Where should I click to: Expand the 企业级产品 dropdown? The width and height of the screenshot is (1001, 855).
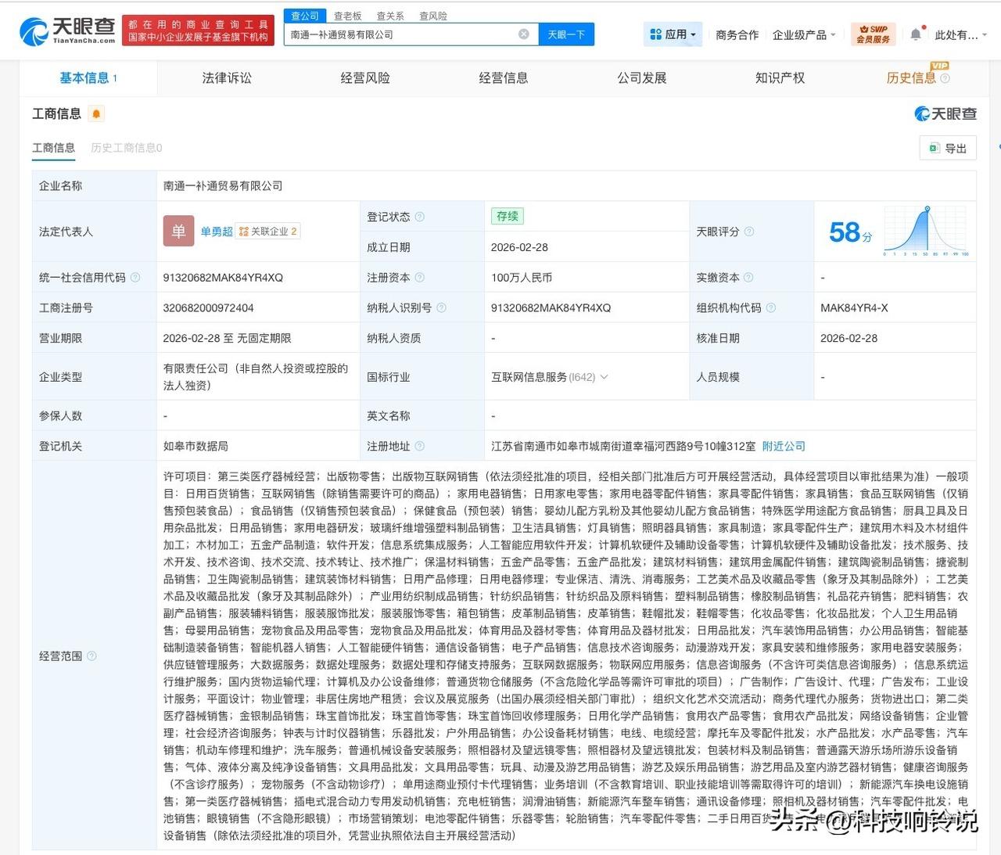click(x=803, y=34)
